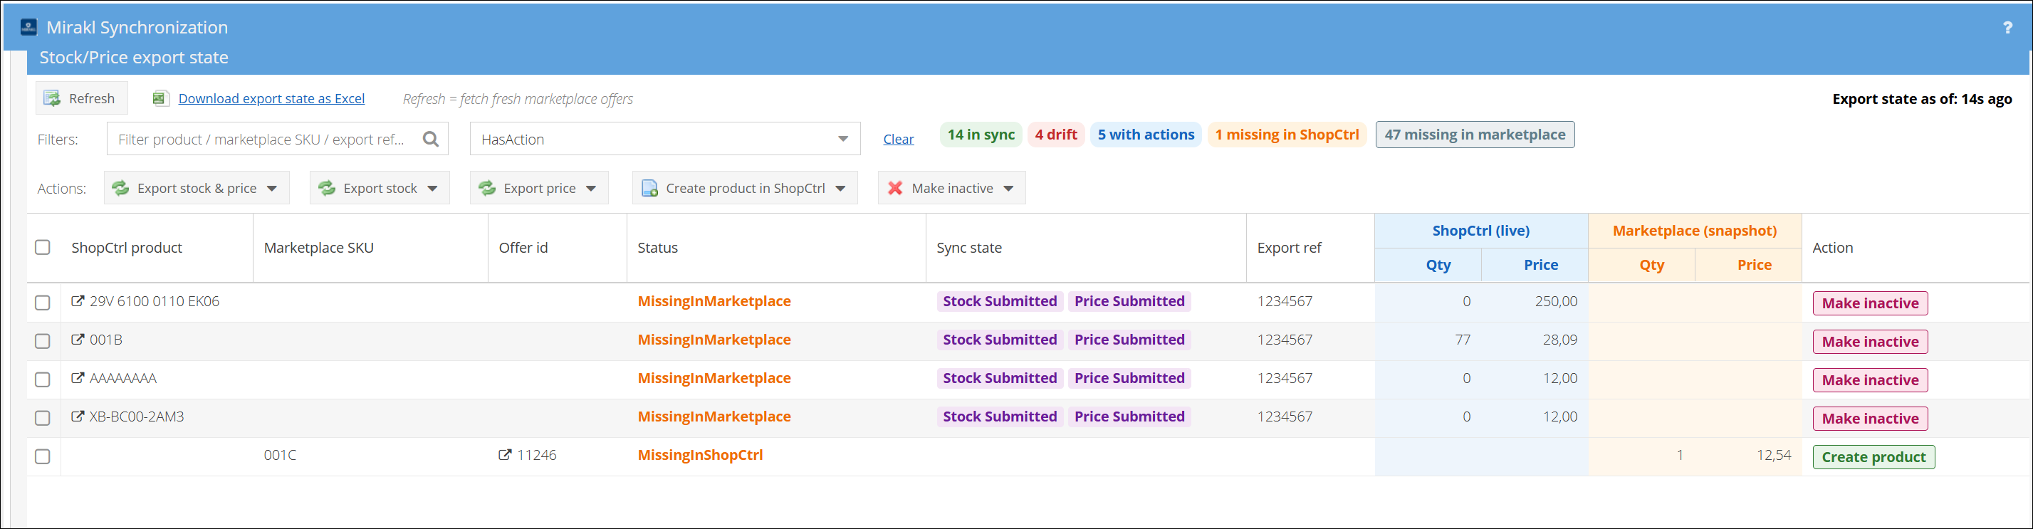Viewport: 2033px width, 529px height.
Task: Click Download export state as Excel link
Action: point(271,99)
